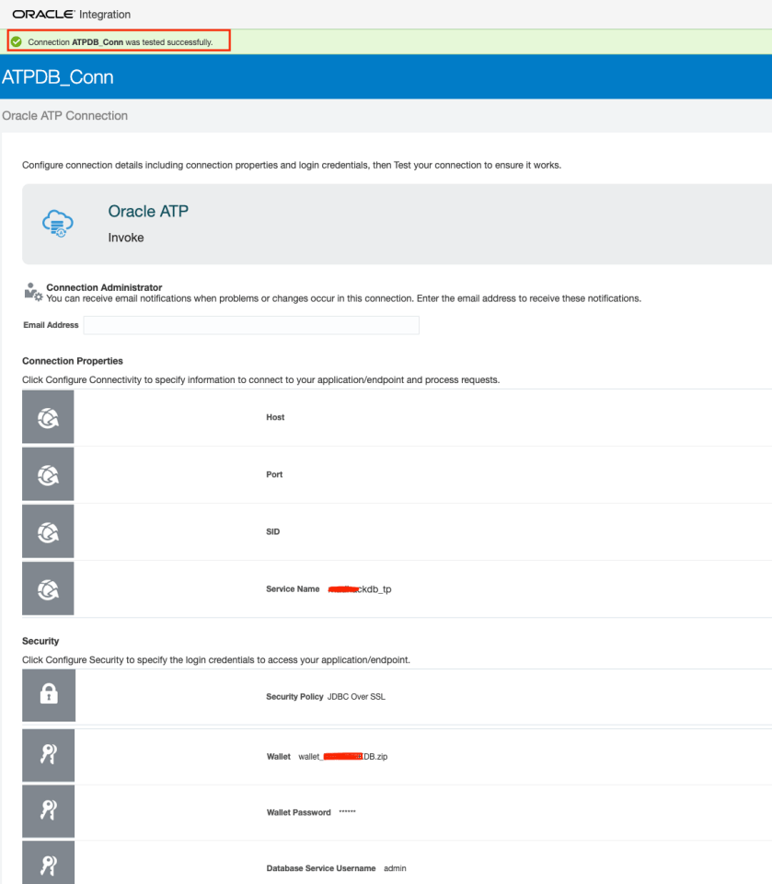Screen dimensions: 772x884
Task: Click the green success checkmark icon
Action: (x=15, y=41)
